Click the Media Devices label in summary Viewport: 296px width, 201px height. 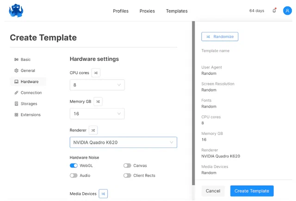215,167
